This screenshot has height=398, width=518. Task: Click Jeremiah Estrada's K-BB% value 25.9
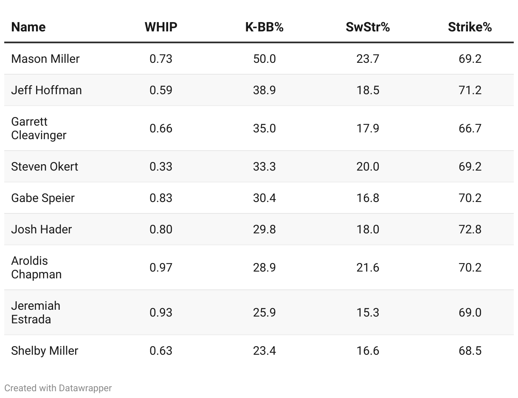point(264,312)
